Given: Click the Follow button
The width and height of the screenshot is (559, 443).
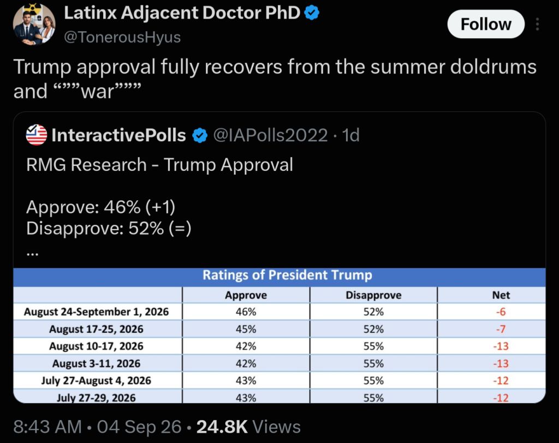Looking at the screenshot, I should 486,24.
